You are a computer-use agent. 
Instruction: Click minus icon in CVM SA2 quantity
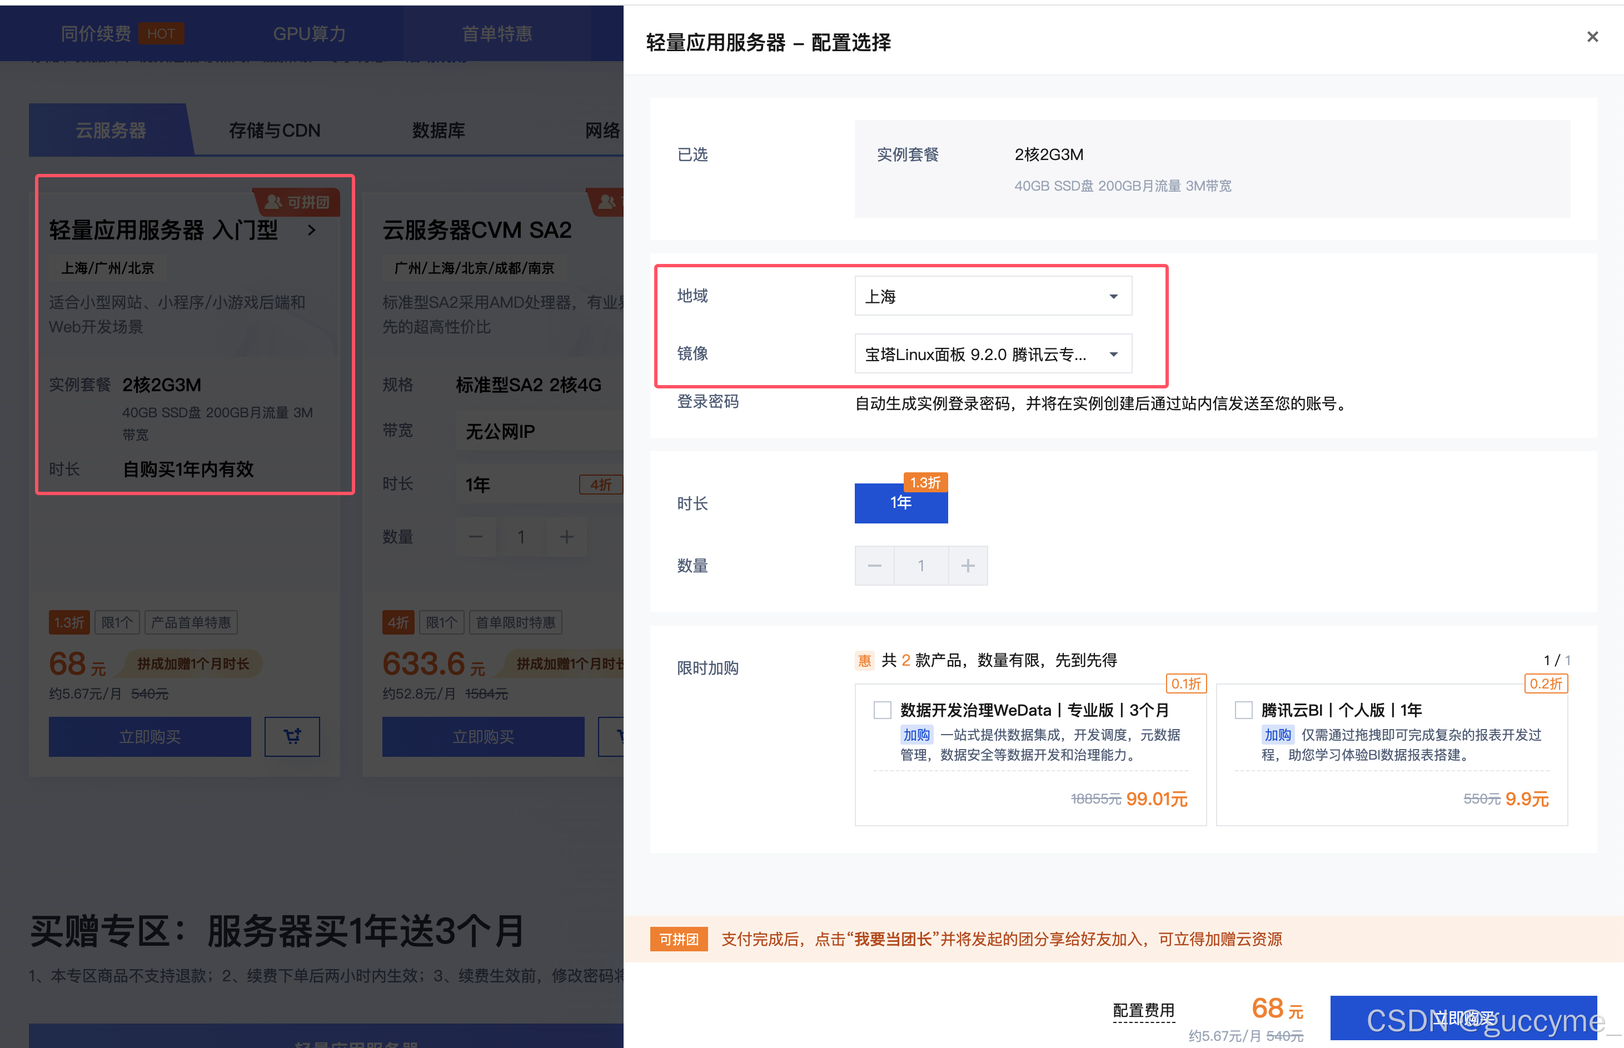pyautogui.click(x=476, y=537)
